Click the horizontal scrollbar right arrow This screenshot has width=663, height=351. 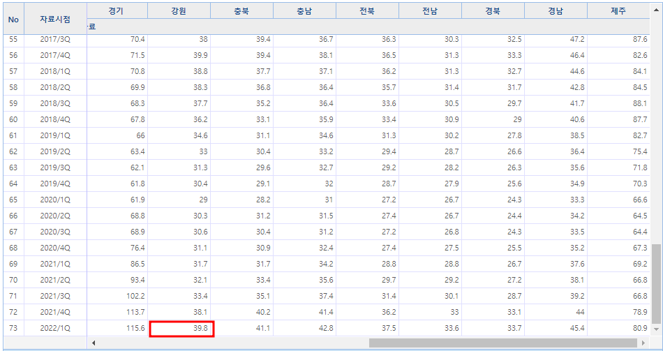[643, 343]
